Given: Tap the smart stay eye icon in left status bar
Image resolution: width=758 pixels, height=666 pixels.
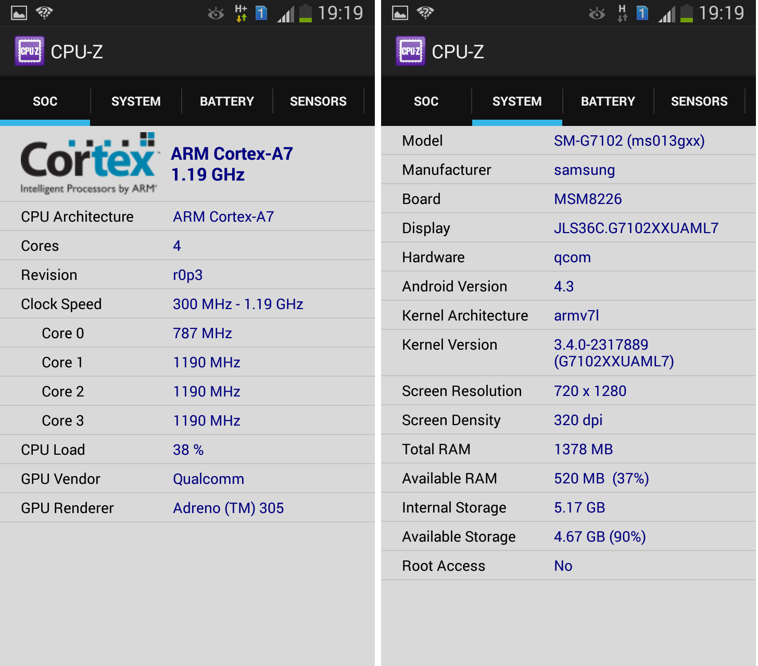Looking at the screenshot, I should 216,14.
